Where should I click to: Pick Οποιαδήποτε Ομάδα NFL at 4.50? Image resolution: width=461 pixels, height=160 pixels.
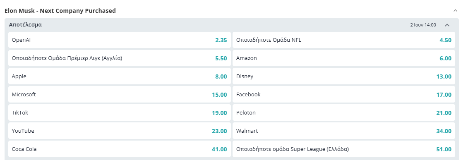(344, 40)
